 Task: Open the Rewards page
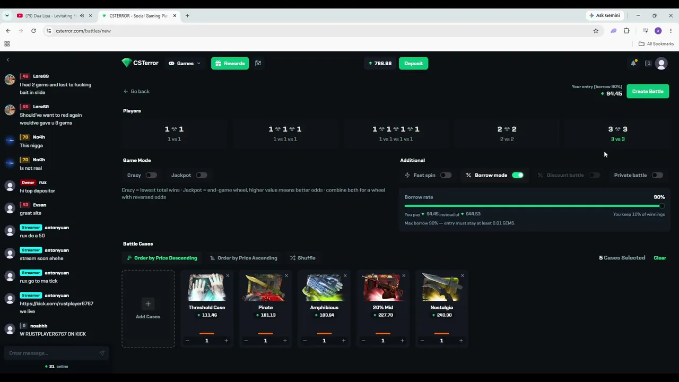click(230, 63)
